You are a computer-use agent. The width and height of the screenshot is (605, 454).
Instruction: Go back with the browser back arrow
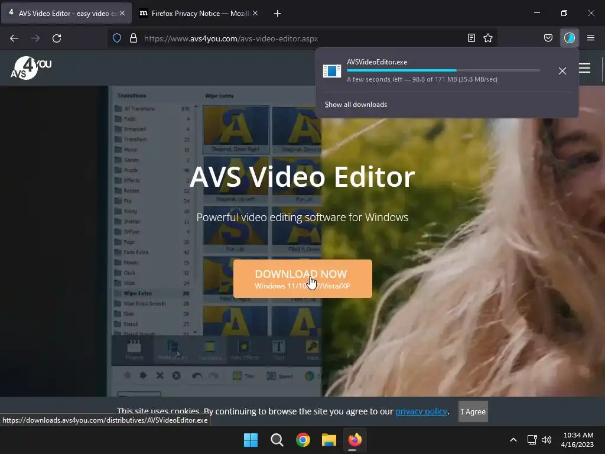coord(14,38)
